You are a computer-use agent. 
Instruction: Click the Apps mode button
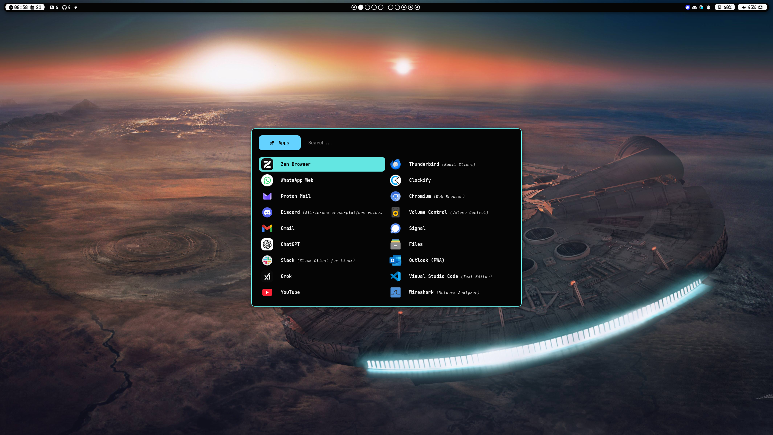pyautogui.click(x=280, y=143)
